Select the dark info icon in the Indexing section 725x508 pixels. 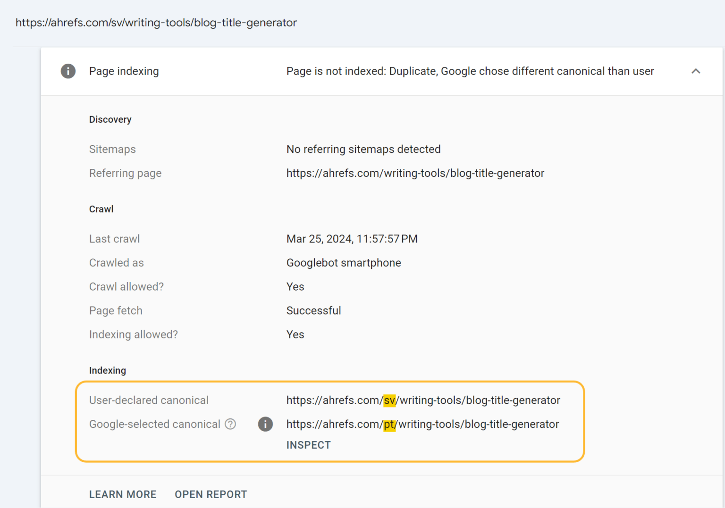coord(265,424)
